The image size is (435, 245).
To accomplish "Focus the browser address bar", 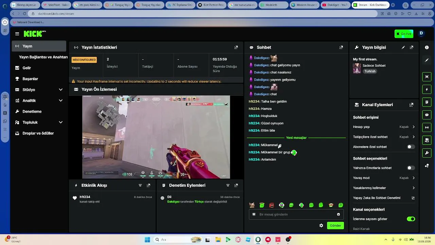I will click(x=204, y=14).
